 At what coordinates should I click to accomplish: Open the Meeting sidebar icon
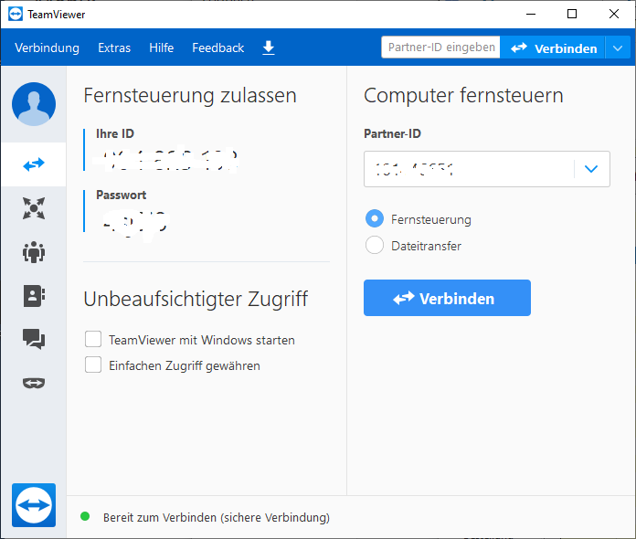(x=34, y=252)
